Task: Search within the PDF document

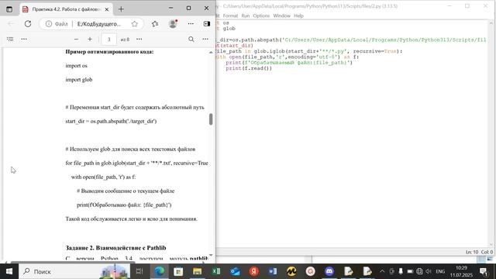Action: [x=191, y=40]
